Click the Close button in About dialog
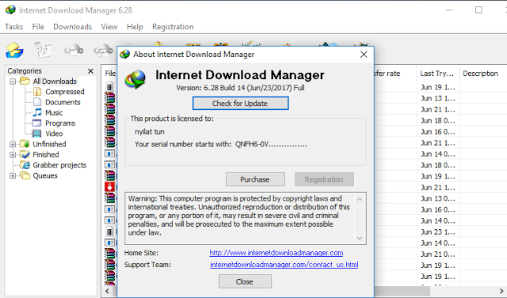The width and height of the screenshot is (507, 298). point(245,281)
